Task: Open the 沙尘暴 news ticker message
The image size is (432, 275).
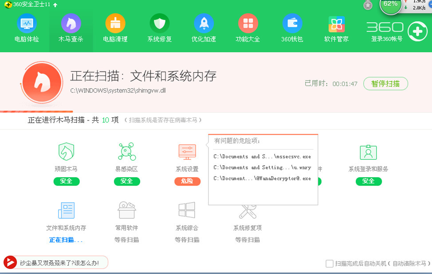Action: point(59,263)
